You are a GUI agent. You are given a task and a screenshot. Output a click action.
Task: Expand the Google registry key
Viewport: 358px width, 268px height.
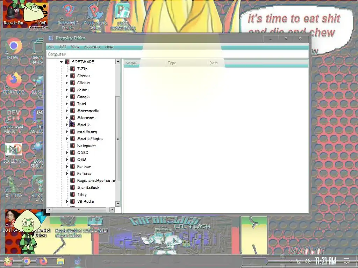point(67,97)
